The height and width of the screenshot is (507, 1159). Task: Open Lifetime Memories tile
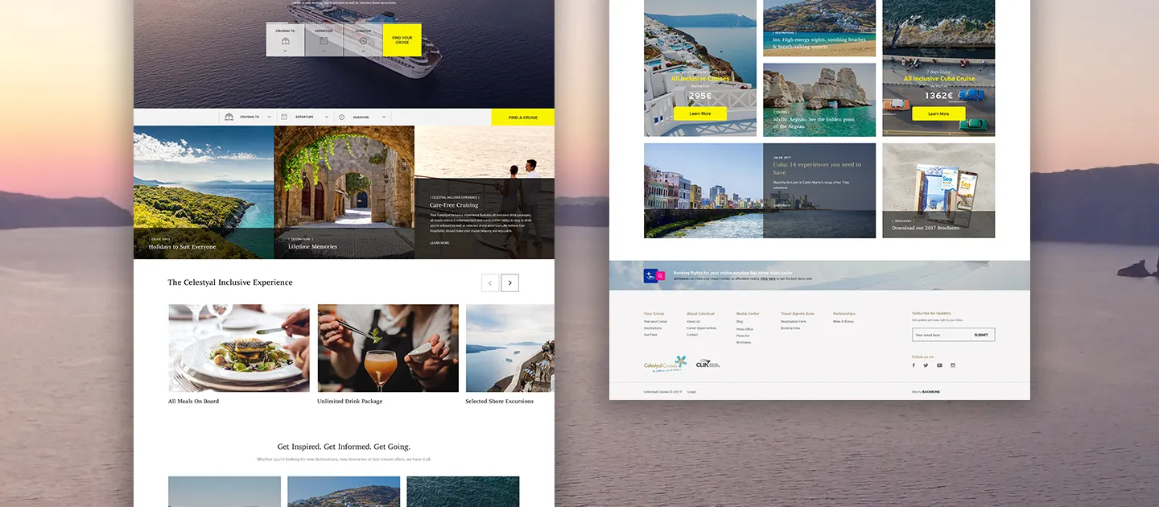click(344, 192)
